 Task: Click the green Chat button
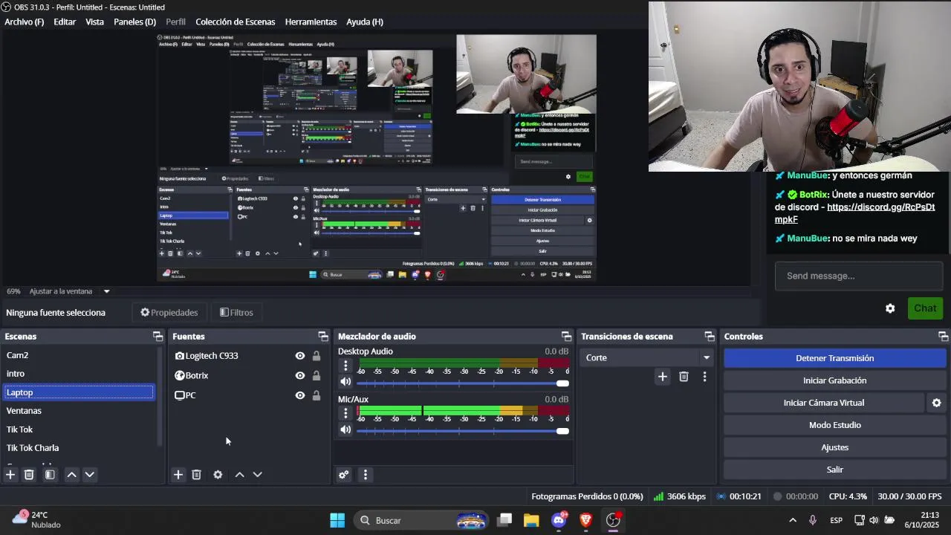[925, 308]
